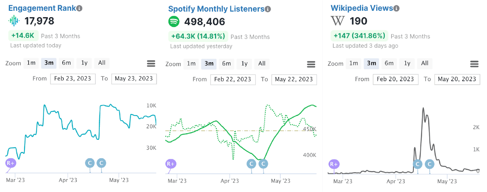Viewport: 487px width, 192px height.
Task: Select the 3m tab on Wikipedia Views chart
Action: point(371,63)
